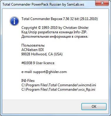The width and height of the screenshot is (111, 116).
Task: Close the About dialog with X
Action: click(102, 3)
